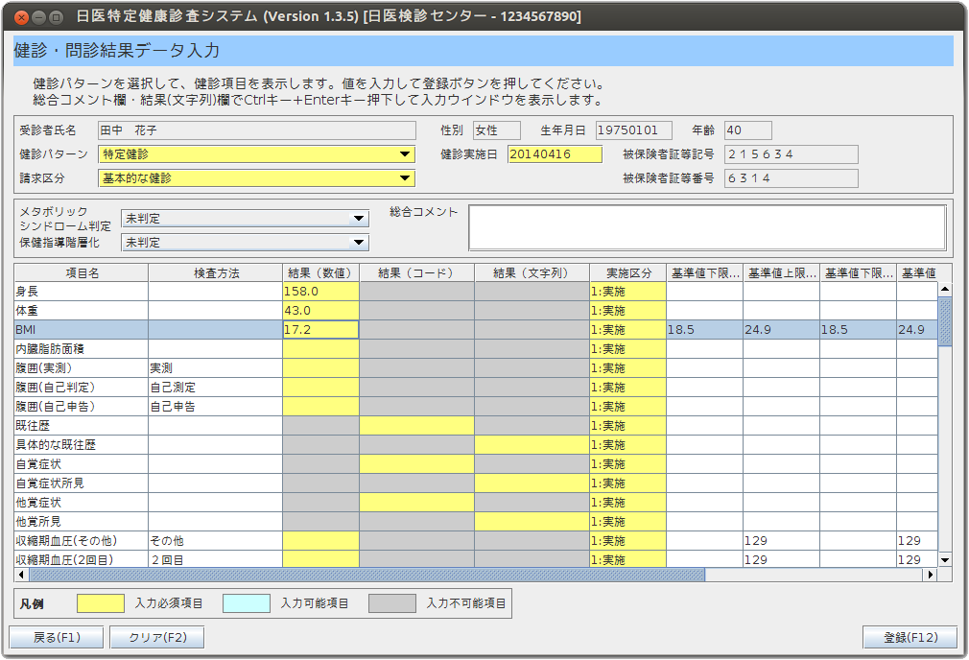
Task: Click the table's scroll up arrow
Action: point(945,289)
